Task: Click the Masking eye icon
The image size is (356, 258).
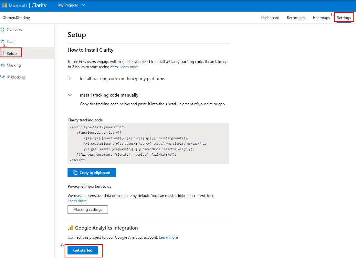Action: (3, 65)
